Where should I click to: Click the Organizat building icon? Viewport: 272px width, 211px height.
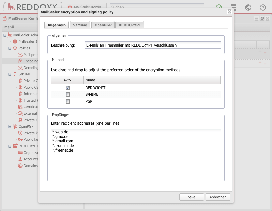pyautogui.click(x=20, y=153)
